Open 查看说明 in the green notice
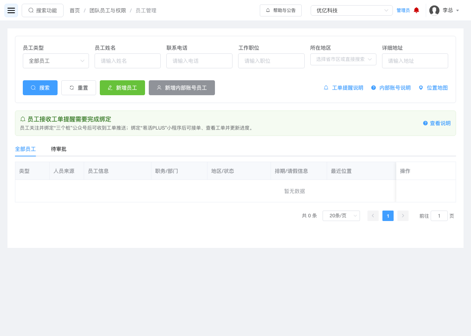This screenshot has height=336, width=471. (437, 123)
